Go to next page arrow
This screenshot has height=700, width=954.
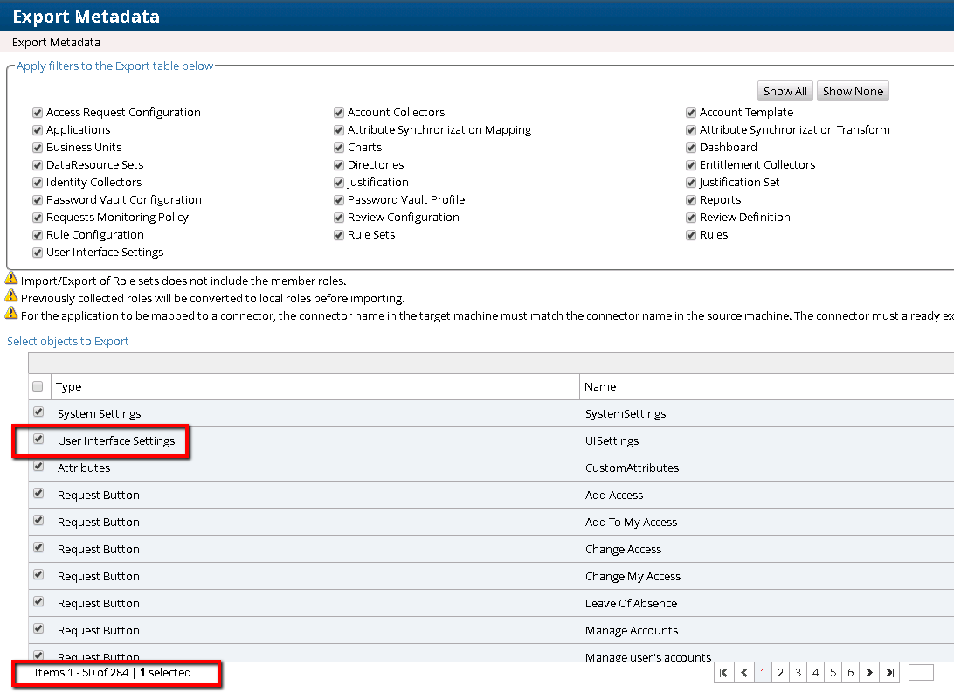869,673
